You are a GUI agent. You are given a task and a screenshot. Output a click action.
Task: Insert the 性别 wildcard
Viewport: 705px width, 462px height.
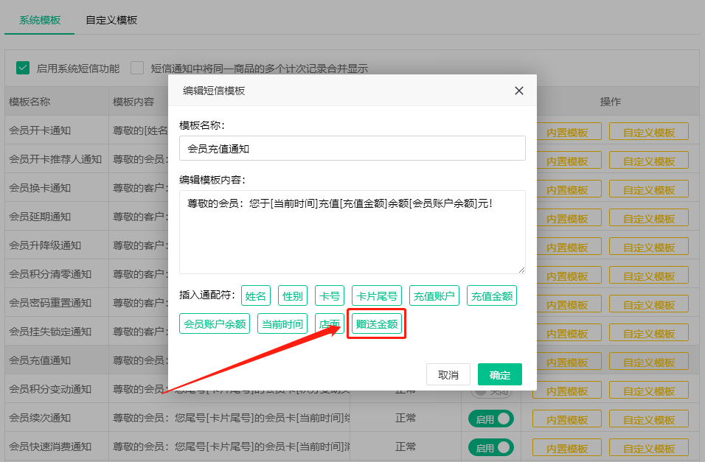[x=293, y=296]
